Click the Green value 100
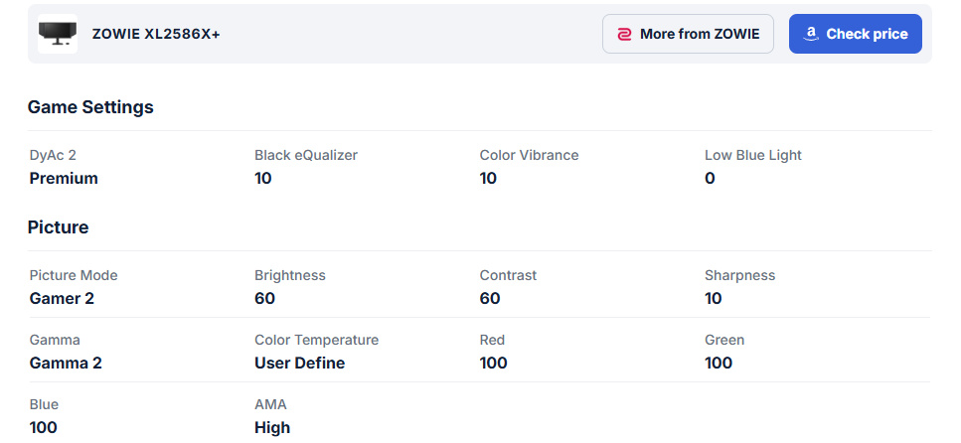The height and width of the screenshot is (443, 961). tap(719, 364)
